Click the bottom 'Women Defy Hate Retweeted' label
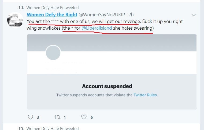The width and height of the screenshot is (204, 130). tap(52, 128)
